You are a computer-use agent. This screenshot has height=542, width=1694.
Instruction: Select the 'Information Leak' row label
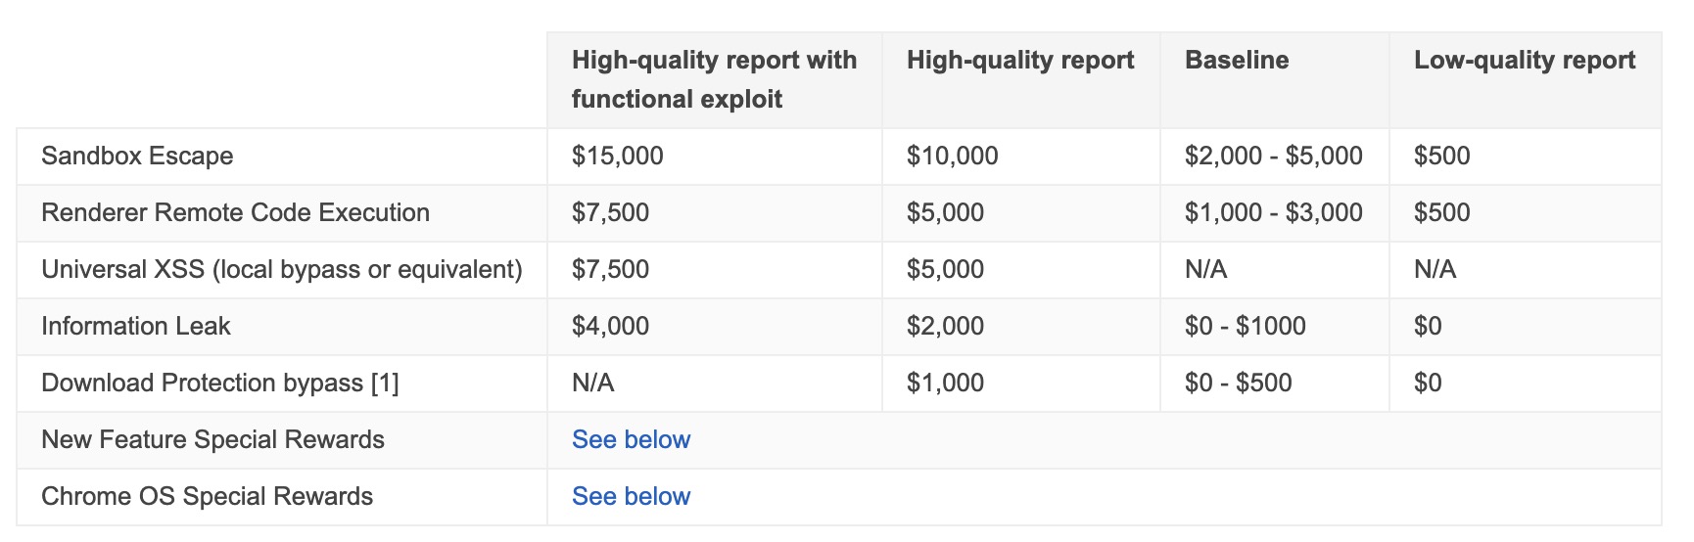click(x=135, y=327)
